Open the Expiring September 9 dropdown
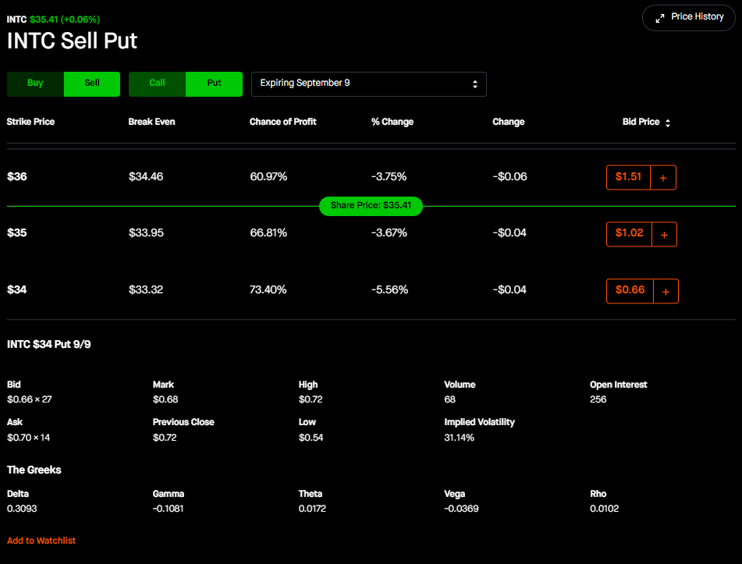Image resolution: width=742 pixels, height=564 pixels. 368,83
